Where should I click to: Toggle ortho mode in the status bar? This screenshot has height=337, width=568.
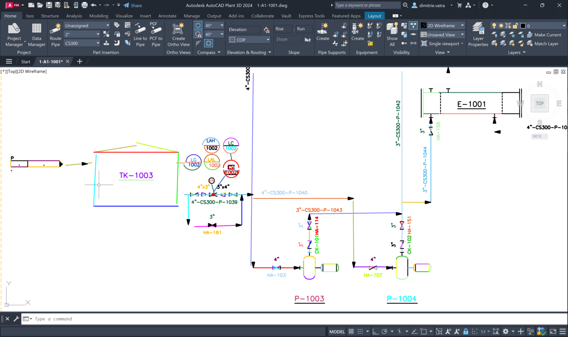(376, 332)
